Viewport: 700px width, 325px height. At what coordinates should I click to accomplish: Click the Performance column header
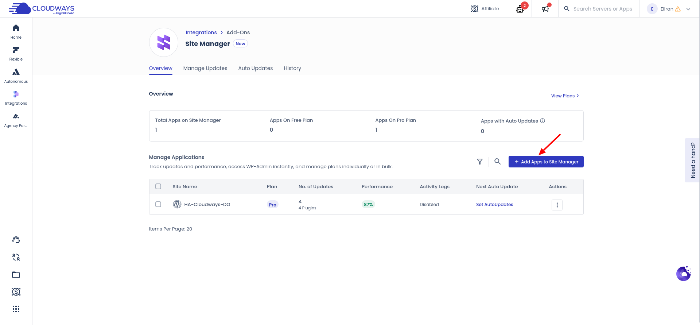(377, 186)
